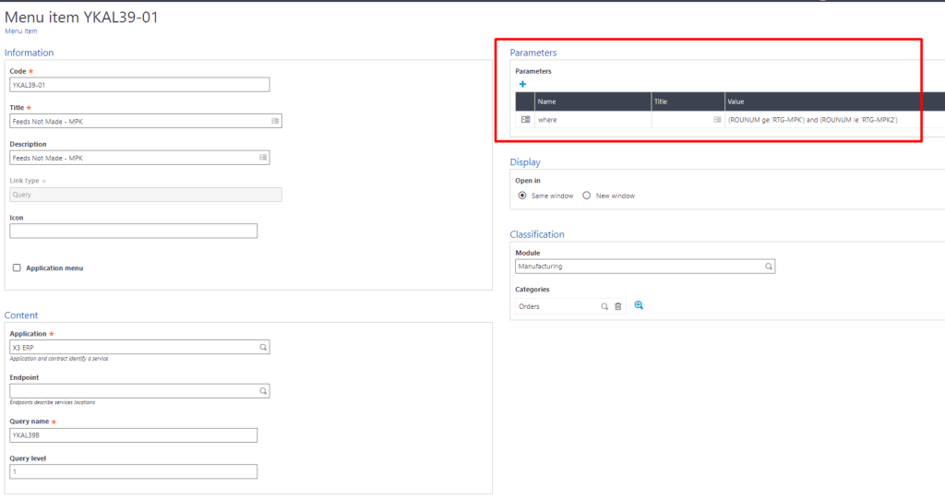Open lookup search for Application field

pos(263,348)
